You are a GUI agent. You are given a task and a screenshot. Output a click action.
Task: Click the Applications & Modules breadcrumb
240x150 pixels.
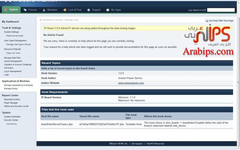tap(52, 20)
